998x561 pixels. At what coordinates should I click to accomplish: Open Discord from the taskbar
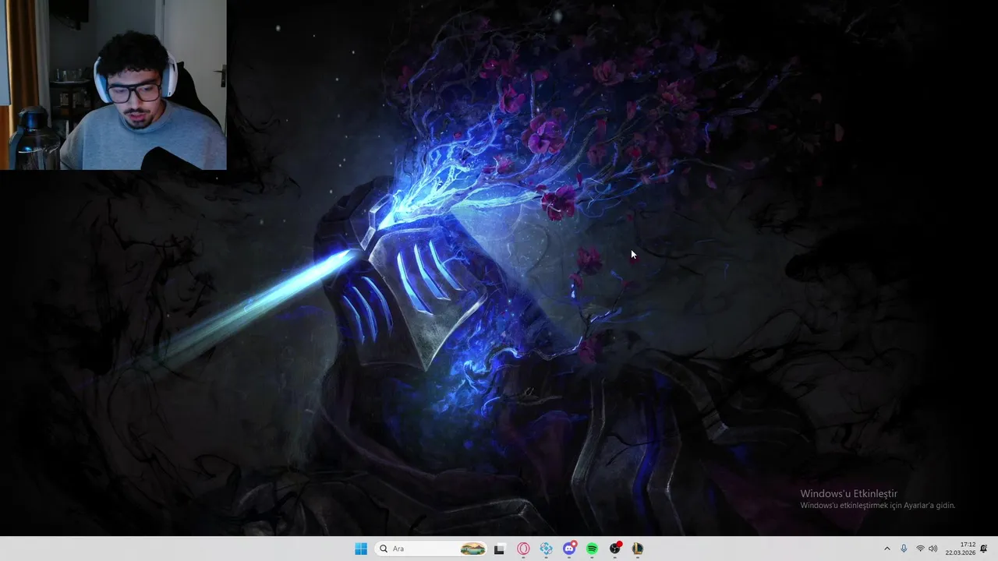569,549
